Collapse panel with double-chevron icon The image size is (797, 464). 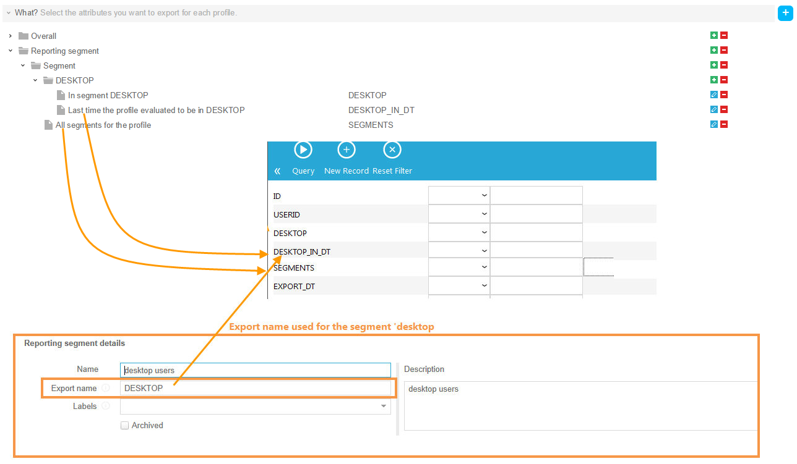[277, 171]
